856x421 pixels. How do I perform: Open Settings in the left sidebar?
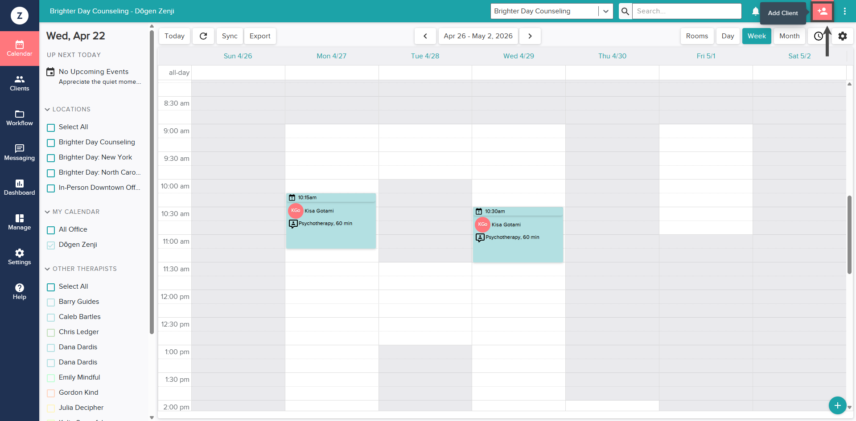20,257
